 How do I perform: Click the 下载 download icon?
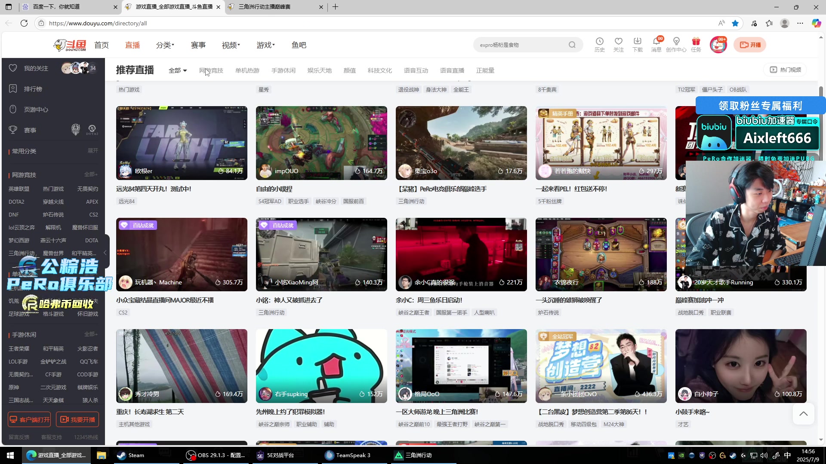(637, 44)
